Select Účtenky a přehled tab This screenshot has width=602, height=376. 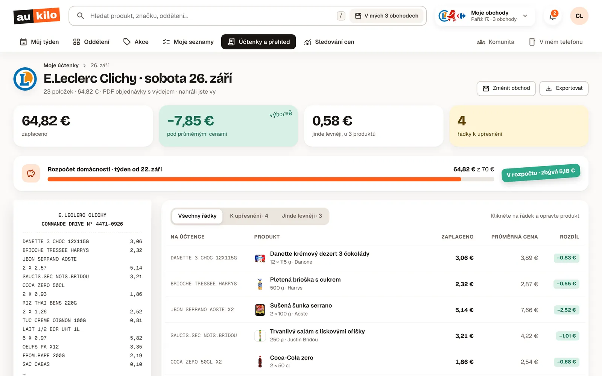coord(258,42)
